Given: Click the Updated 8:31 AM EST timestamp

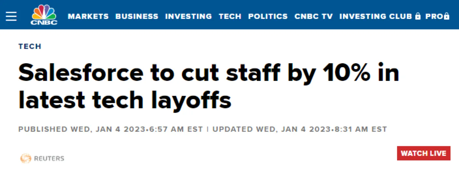Looking at the screenshot, I should click(300, 129).
